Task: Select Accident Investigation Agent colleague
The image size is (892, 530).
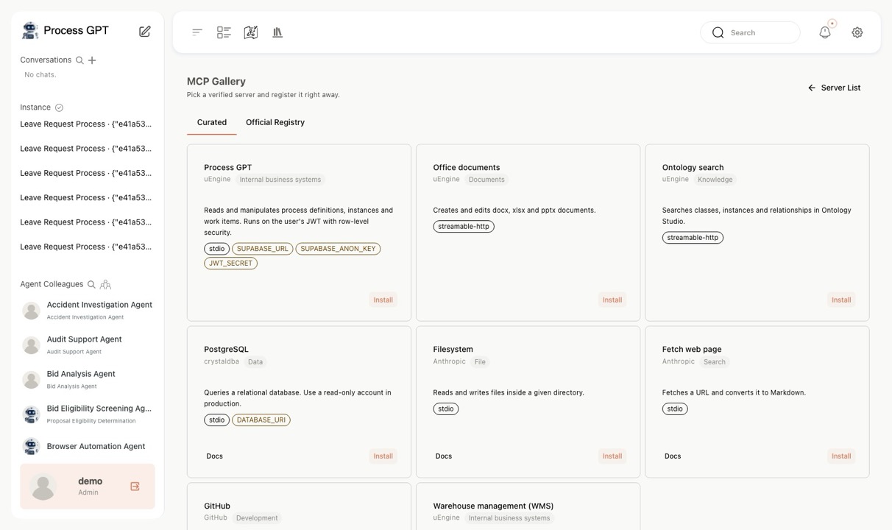Action: (x=87, y=311)
